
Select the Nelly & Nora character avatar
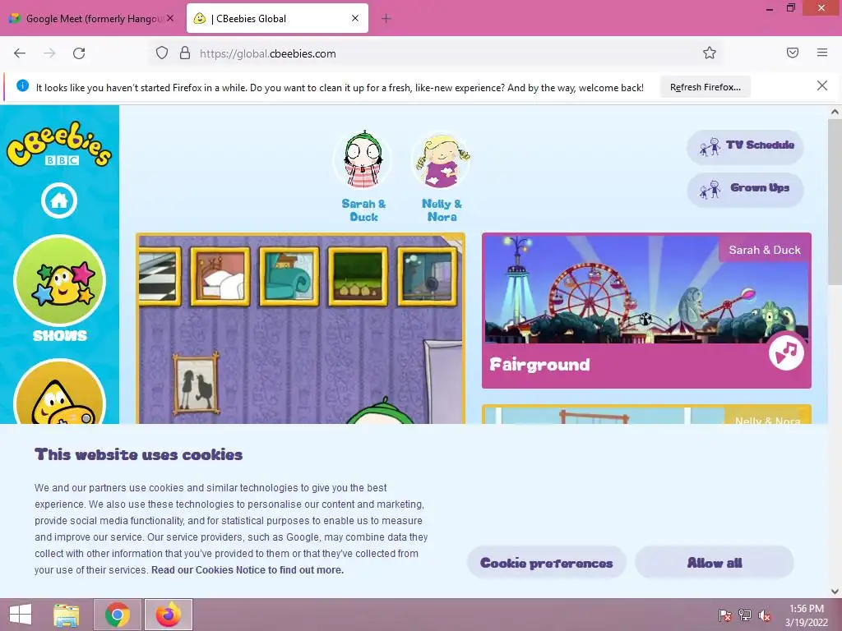pos(442,160)
